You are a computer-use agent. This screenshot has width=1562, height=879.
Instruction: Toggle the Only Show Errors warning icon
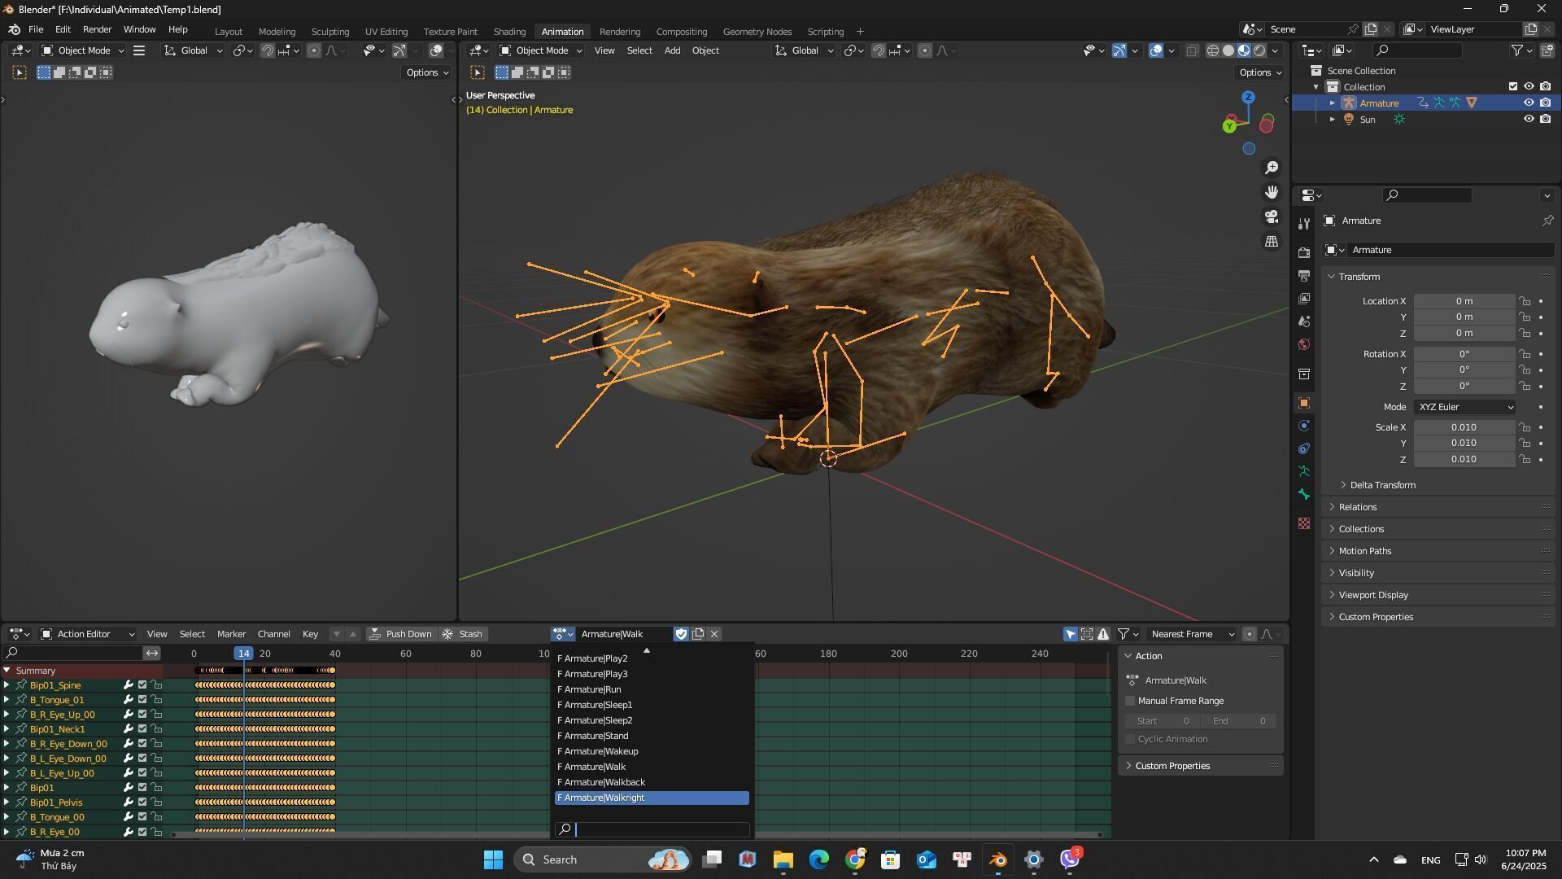1103,634
